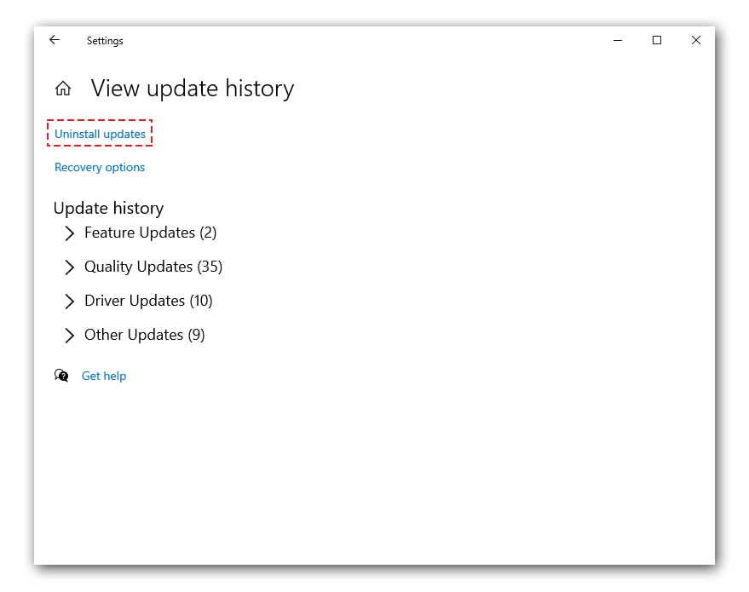749x592 pixels.
Task: Expand the Feature Updates (2) section
Action: pos(150,233)
